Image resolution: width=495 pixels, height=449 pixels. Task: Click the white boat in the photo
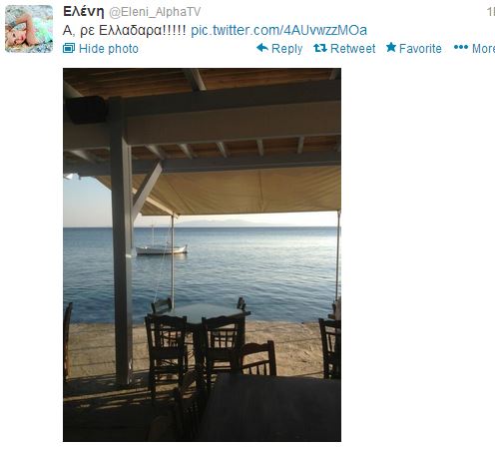162,249
